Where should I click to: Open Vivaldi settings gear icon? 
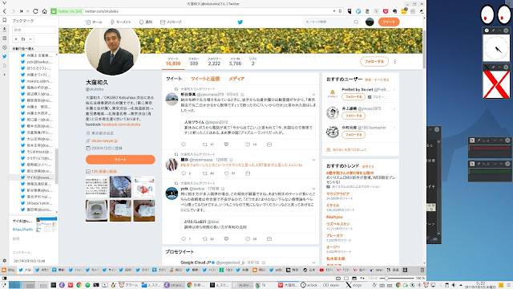click(x=4, y=261)
